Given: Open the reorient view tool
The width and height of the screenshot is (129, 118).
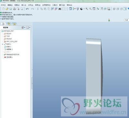Looking at the screenshot, I should 98,9.
